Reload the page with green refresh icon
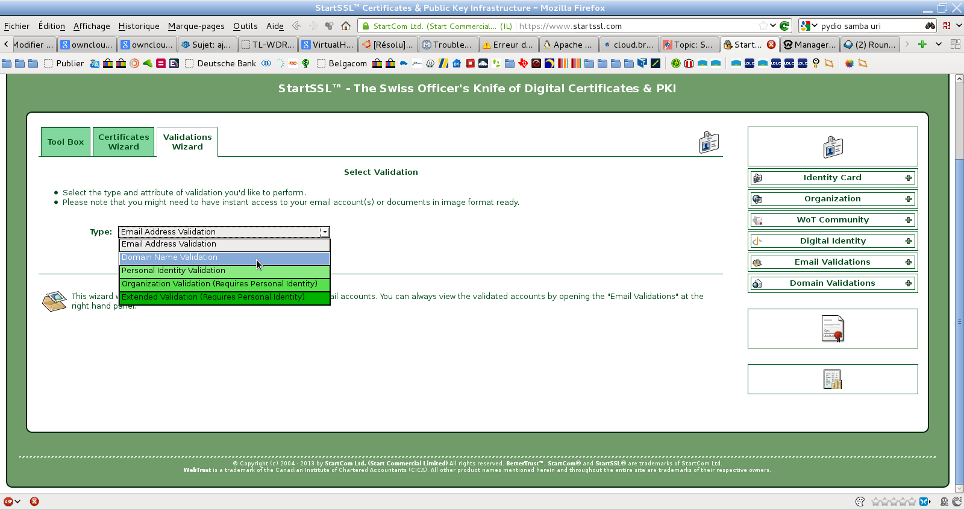This screenshot has width=964, height=510. 784,26
